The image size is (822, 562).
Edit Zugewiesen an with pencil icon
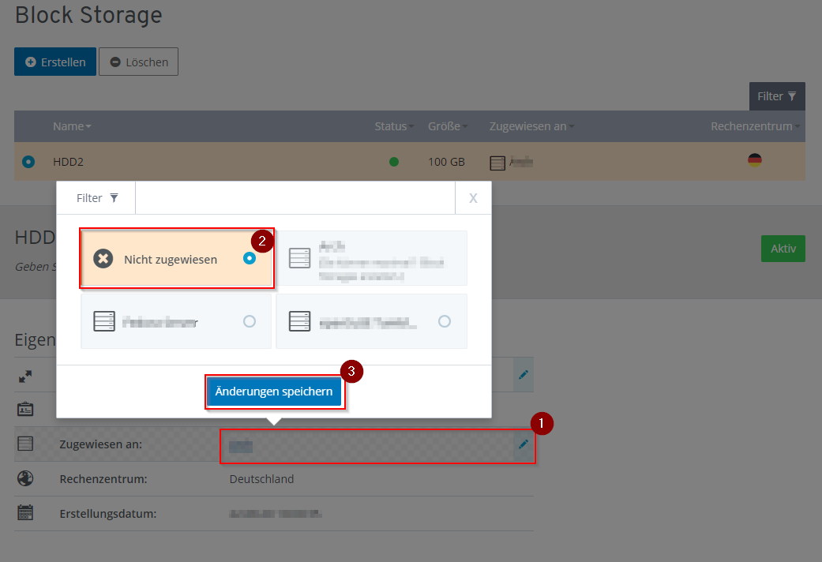[x=524, y=444]
